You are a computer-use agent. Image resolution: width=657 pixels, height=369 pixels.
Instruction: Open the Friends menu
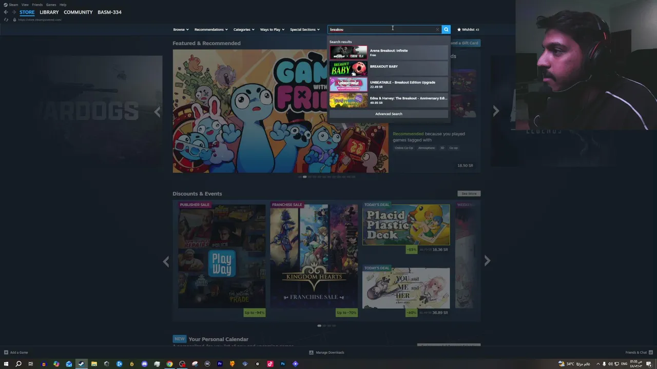(x=37, y=5)
